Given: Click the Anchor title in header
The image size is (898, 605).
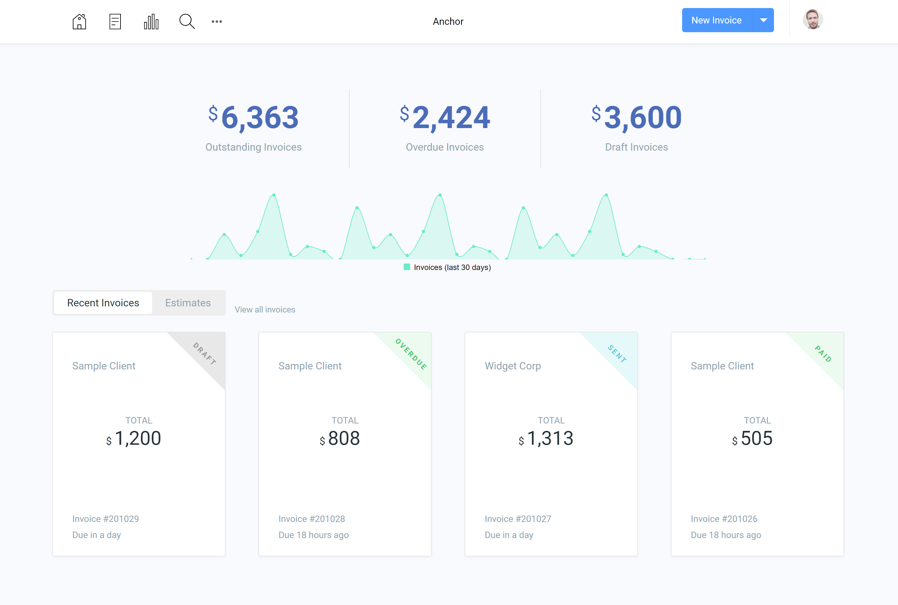Looking at the screenshot, I should point(448,22).
